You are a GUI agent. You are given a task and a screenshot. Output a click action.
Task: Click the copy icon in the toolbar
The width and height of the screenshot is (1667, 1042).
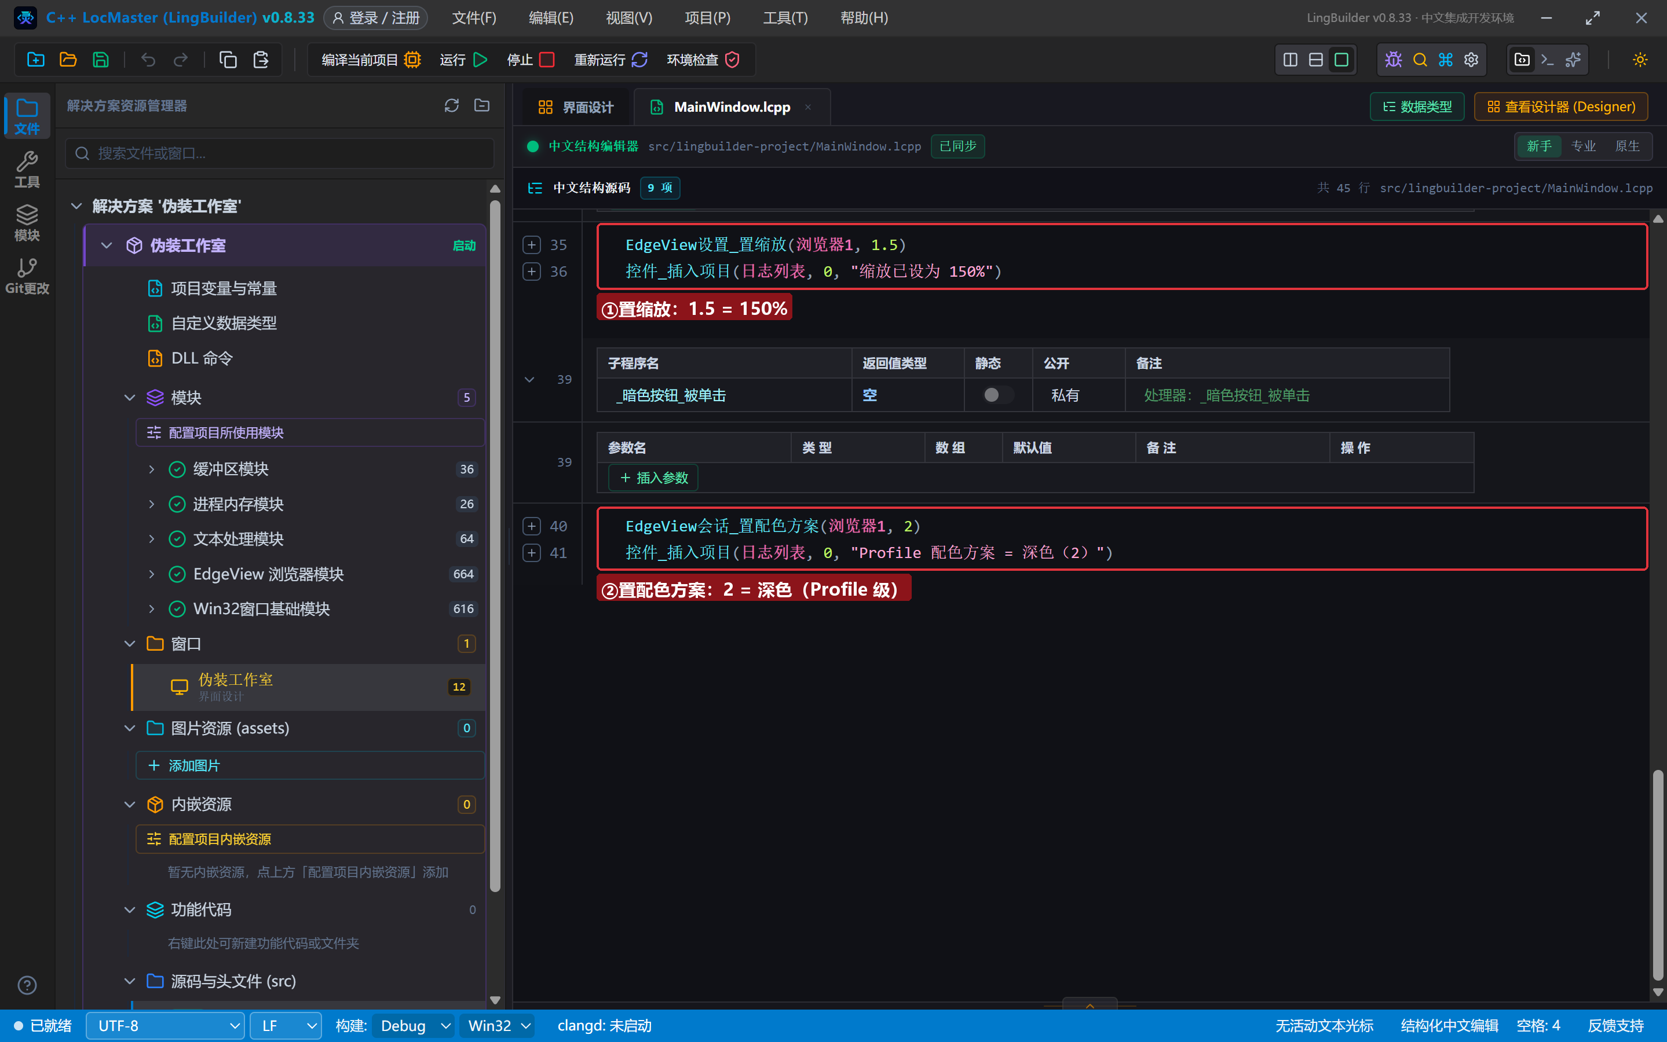[x=228, y=60]
